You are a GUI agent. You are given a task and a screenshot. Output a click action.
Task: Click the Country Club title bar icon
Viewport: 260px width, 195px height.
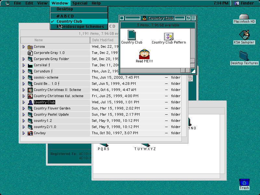click(144, 18)
